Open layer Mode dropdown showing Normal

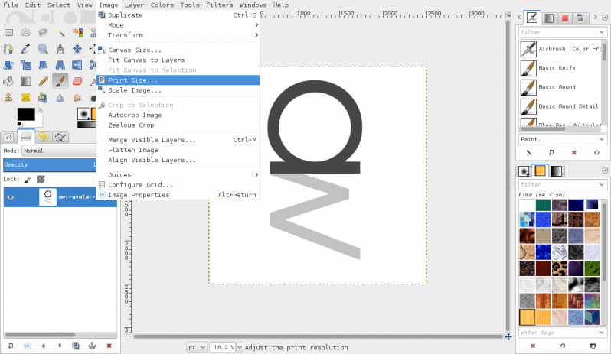click(x=59, y=151)
